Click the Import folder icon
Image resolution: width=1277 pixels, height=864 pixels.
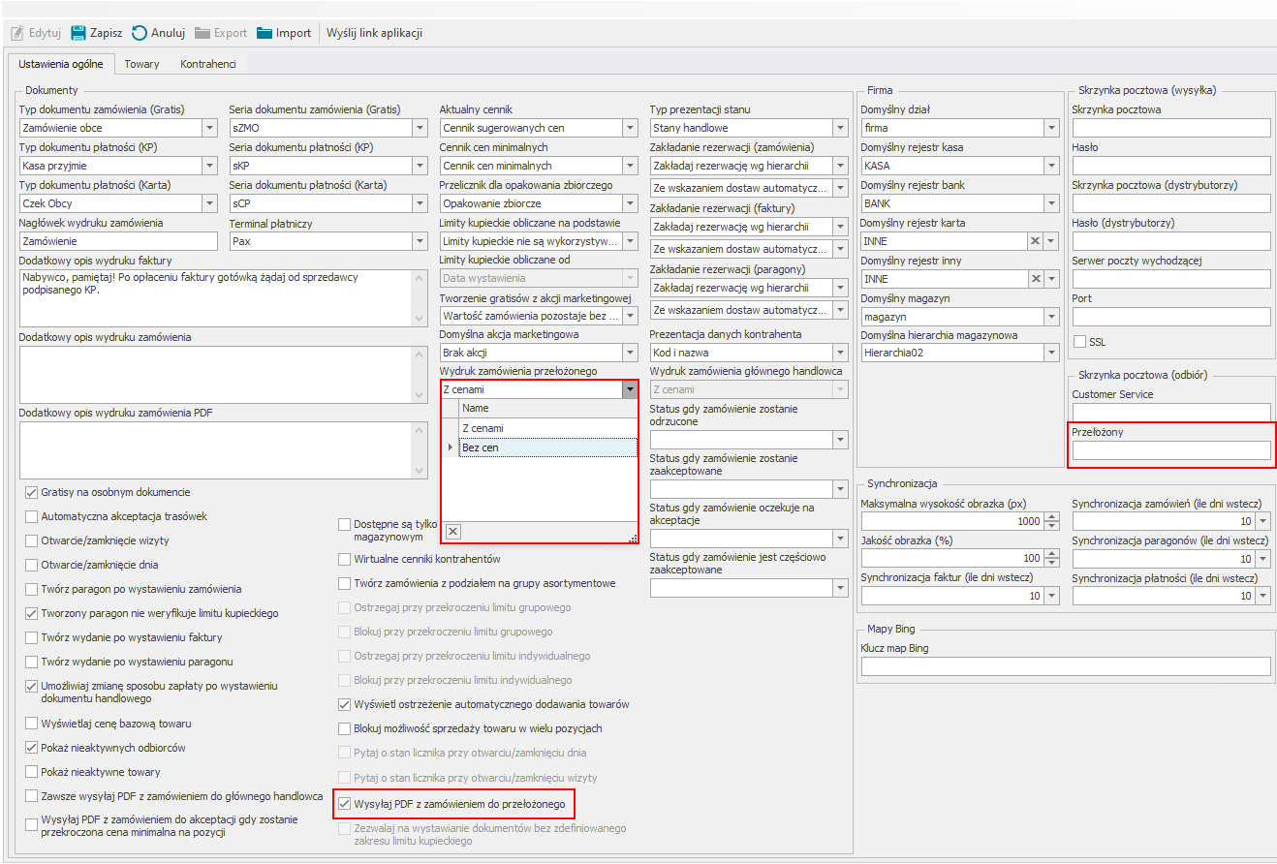click(x=265, y=33)
